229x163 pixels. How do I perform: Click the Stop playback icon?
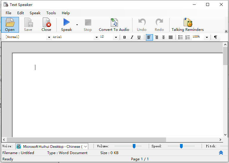(88, 25)
